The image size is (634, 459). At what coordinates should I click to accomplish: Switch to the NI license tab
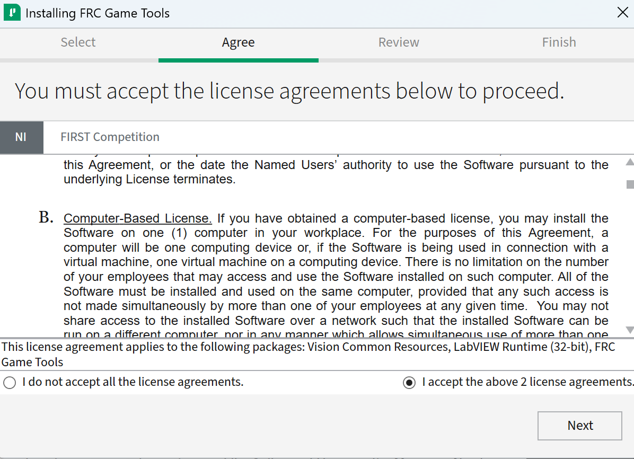pyautogui.click(x=21, y=137)
